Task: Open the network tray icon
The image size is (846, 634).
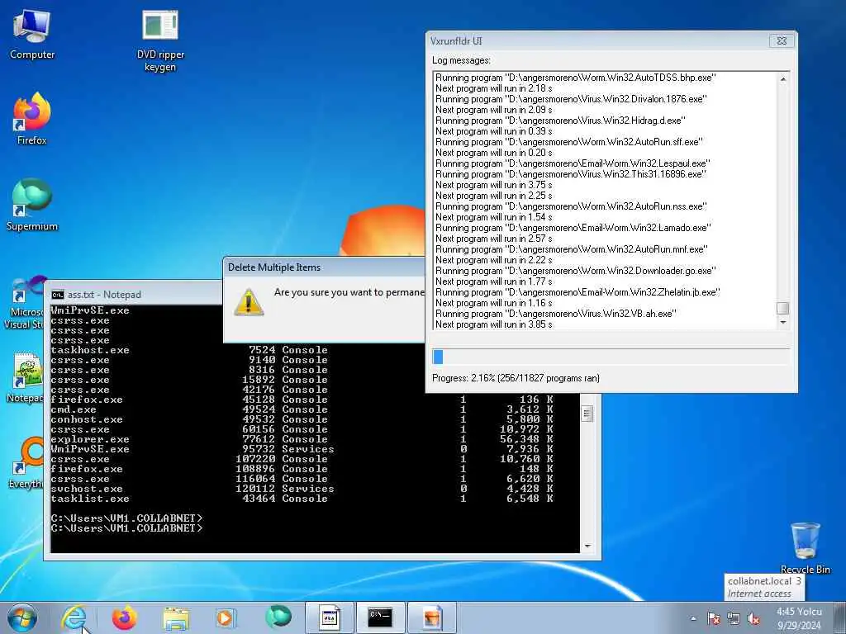Action: click(x=734, y=619)
